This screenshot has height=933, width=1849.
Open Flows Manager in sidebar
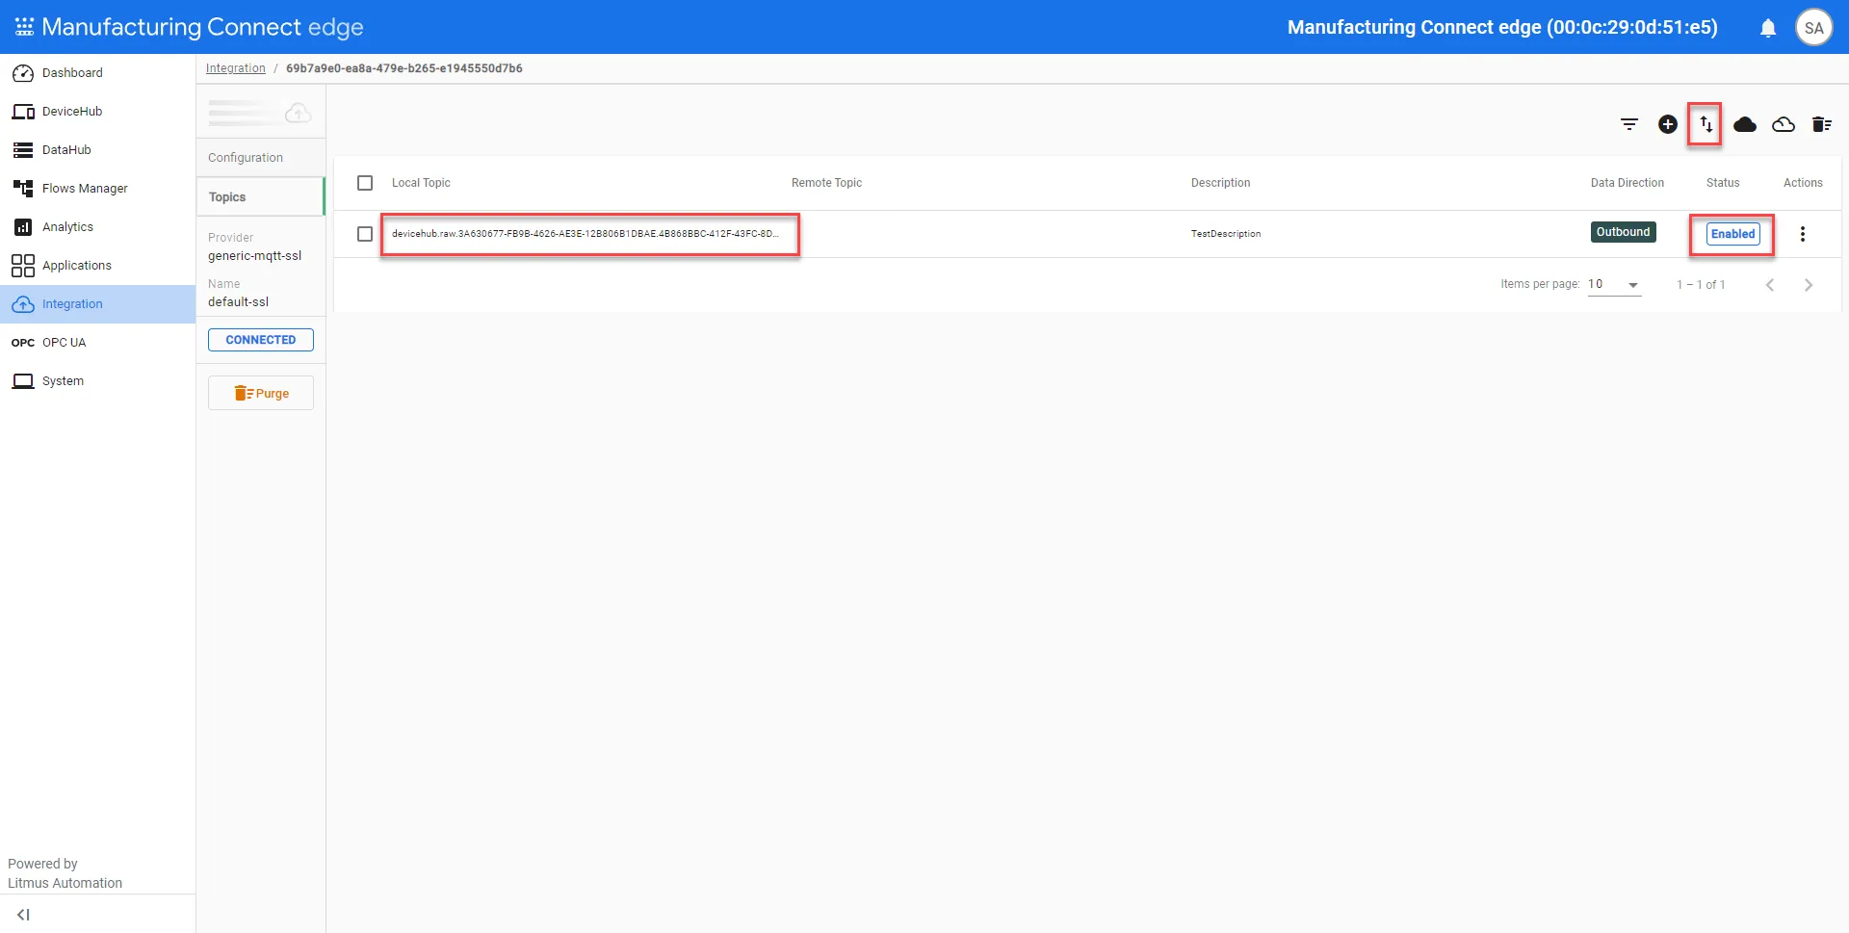[x=97, y=189]
